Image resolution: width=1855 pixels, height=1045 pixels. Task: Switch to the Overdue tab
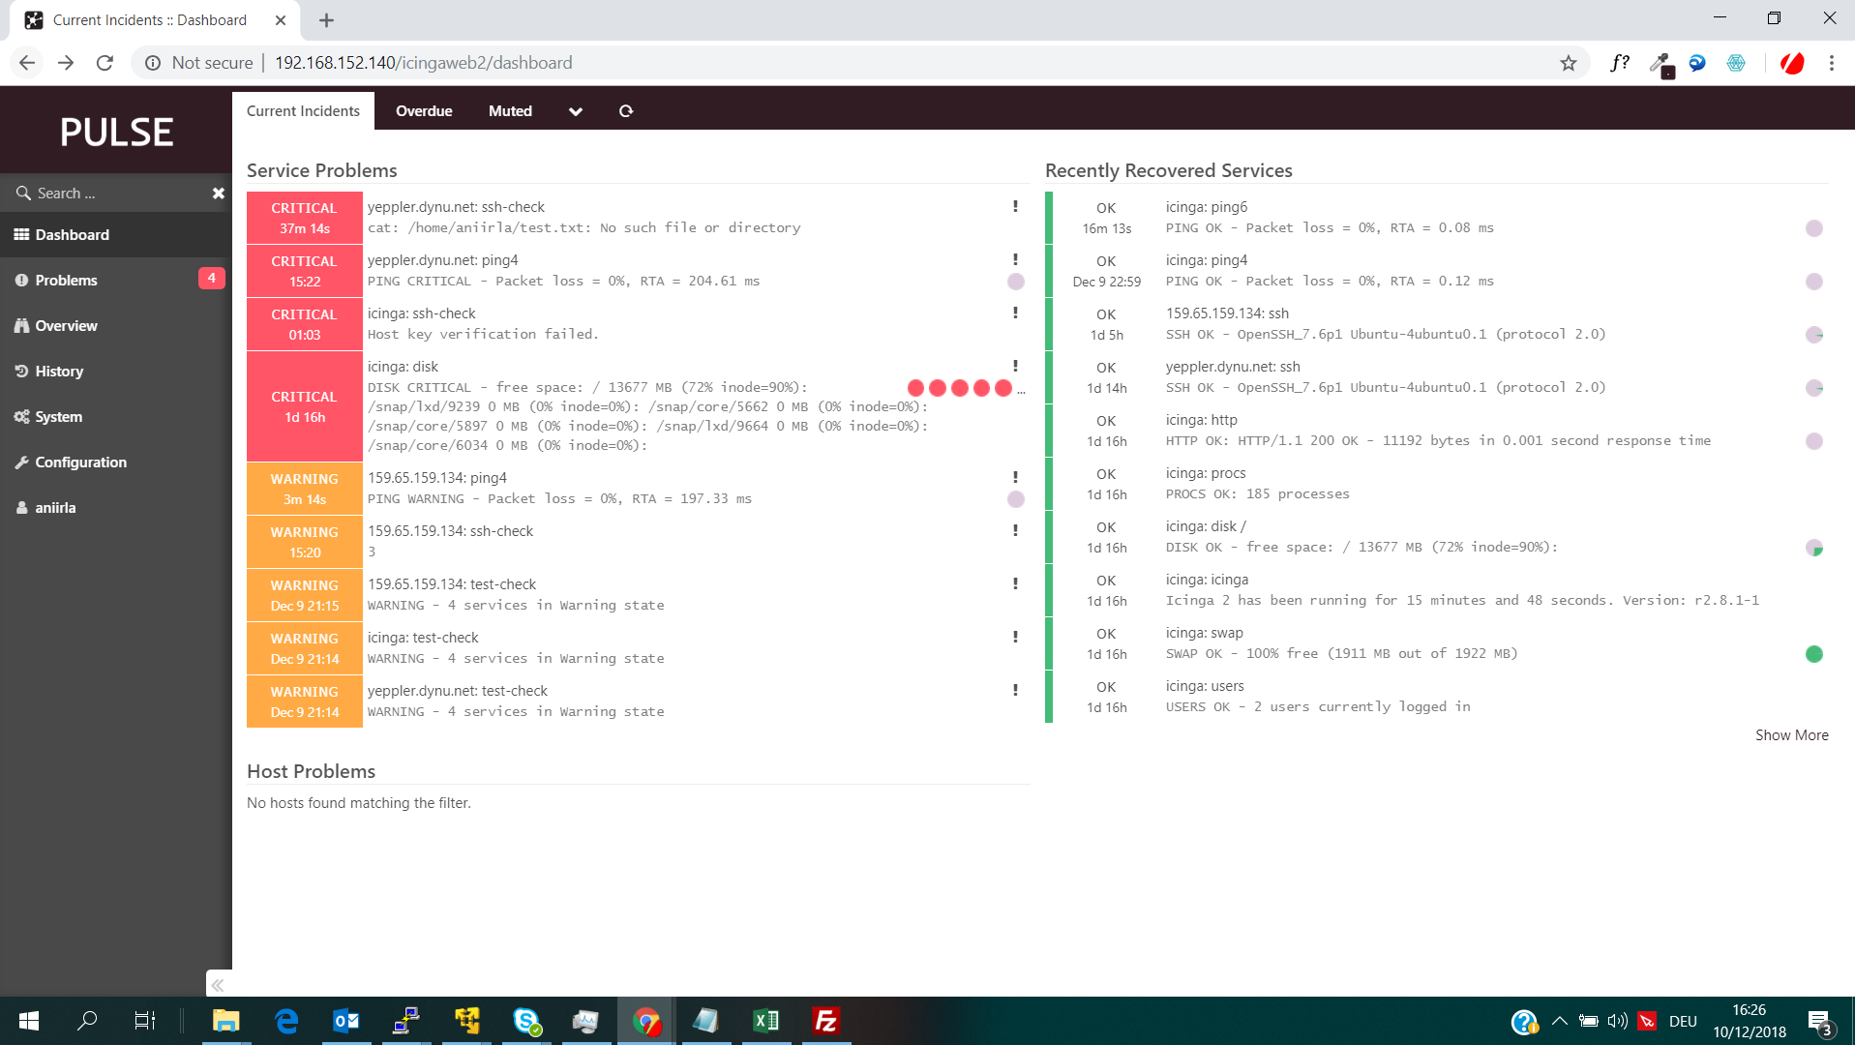(424, 111)
